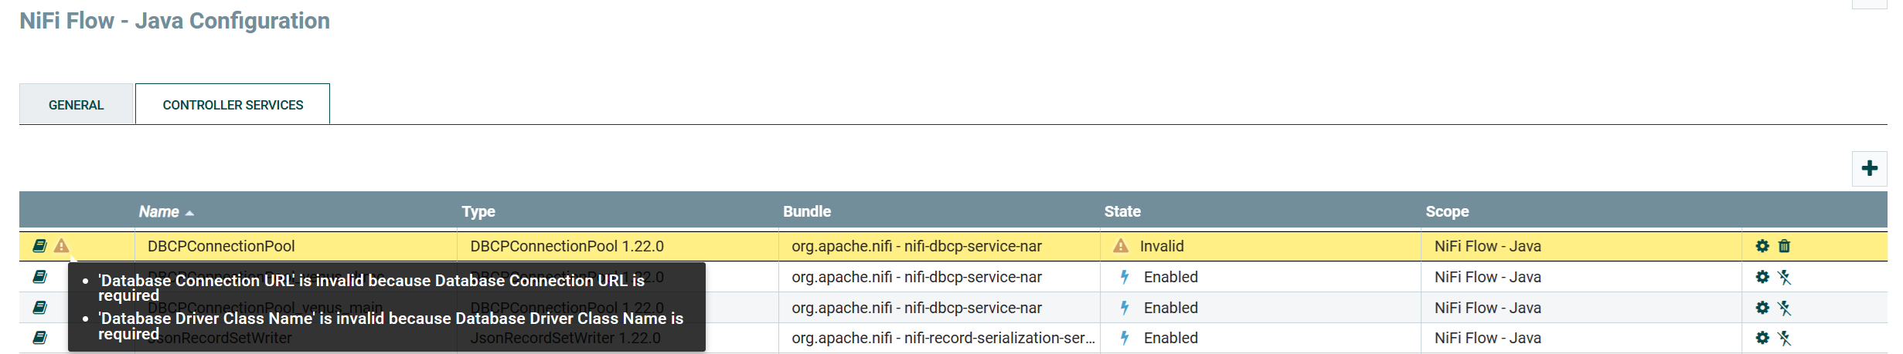Click the 'Invalid' state text
Image resolution: width=1903 pixels, height=354 pixels.
tap(1162, 246)
